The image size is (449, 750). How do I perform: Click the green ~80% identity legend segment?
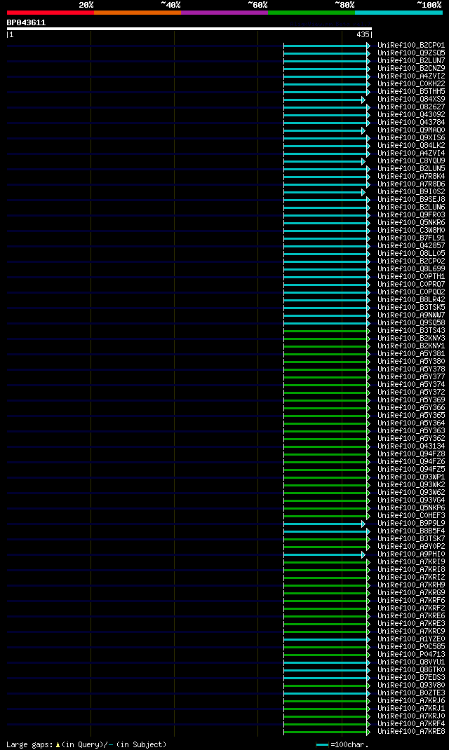[x=311, y=13]
